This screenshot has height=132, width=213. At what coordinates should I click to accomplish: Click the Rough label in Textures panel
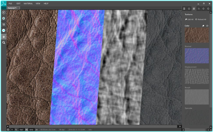pos(188,88)
